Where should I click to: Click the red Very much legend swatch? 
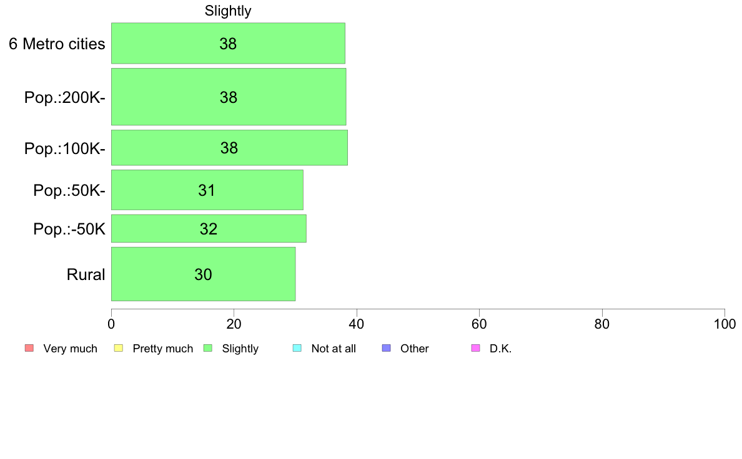(x=29, y=349)
